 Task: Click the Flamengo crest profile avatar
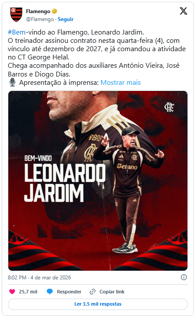(x=16, y=14)
